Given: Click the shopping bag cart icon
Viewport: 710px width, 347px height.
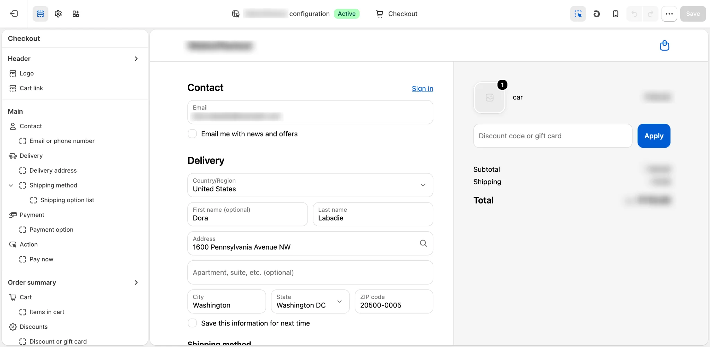Looking at the screenshot, I should tap(664, 45).
